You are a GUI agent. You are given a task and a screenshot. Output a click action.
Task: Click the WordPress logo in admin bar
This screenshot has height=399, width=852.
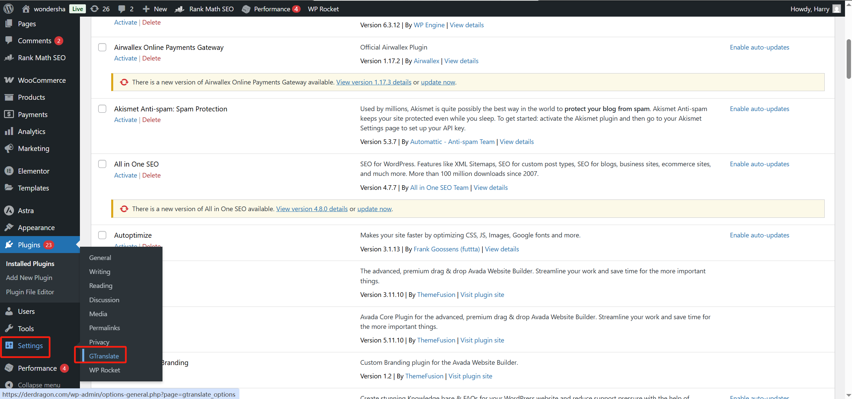(x=9, y=9)
